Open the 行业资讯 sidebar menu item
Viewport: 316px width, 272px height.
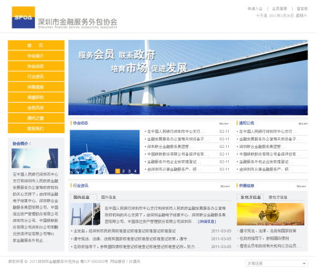[36, 76]
